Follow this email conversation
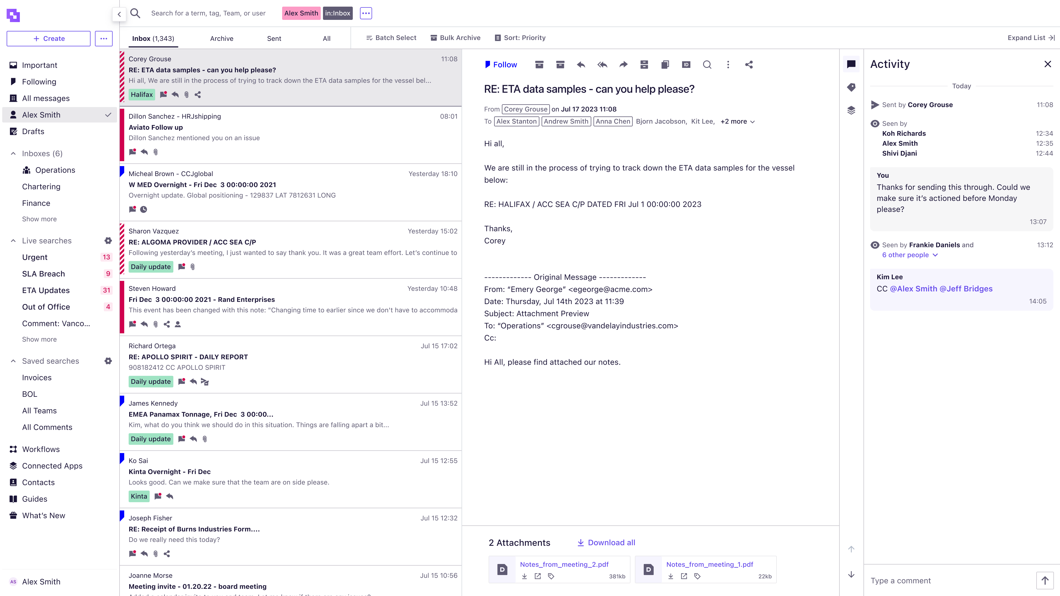 click(501, 65)
